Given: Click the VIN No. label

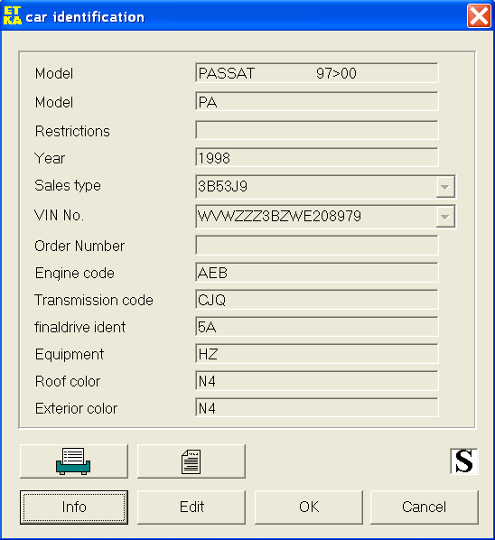Looking at the screenshot, I should coord(59,215).
